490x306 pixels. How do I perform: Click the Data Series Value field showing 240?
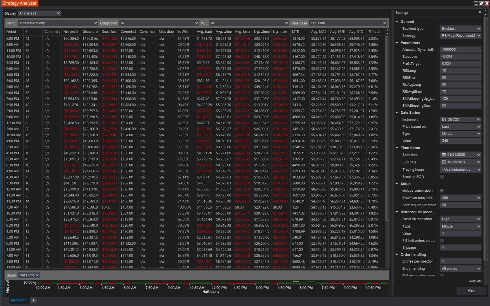461,141
